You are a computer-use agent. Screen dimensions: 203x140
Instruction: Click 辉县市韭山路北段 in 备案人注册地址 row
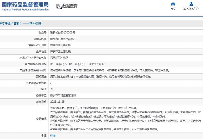tap(61, 45)
